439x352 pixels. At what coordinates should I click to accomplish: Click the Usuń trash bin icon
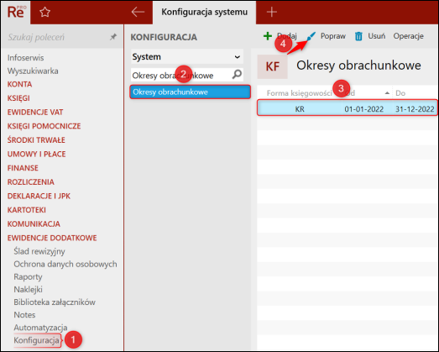click(358, 36)
